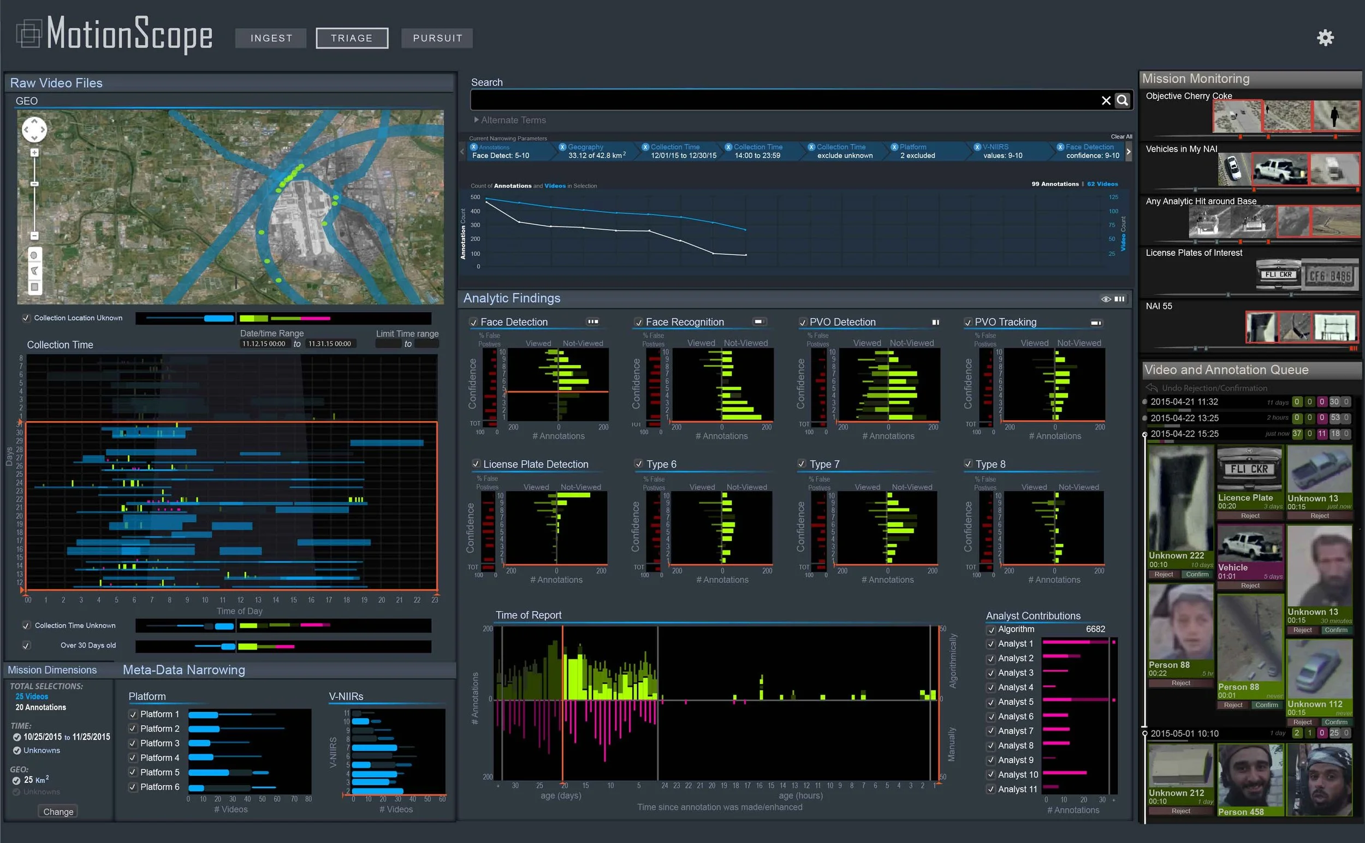Remove the Collection Time 14:00 to 23:59 parameter

pos(728,147)
